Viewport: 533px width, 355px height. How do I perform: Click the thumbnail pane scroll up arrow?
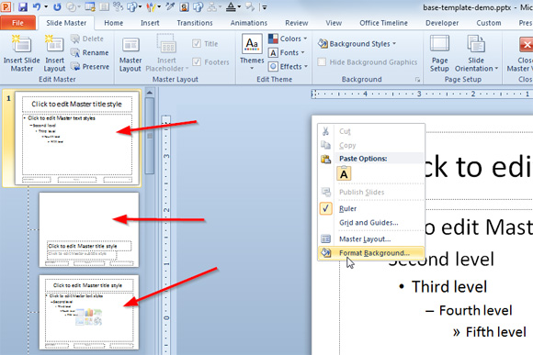coord(150,93)
